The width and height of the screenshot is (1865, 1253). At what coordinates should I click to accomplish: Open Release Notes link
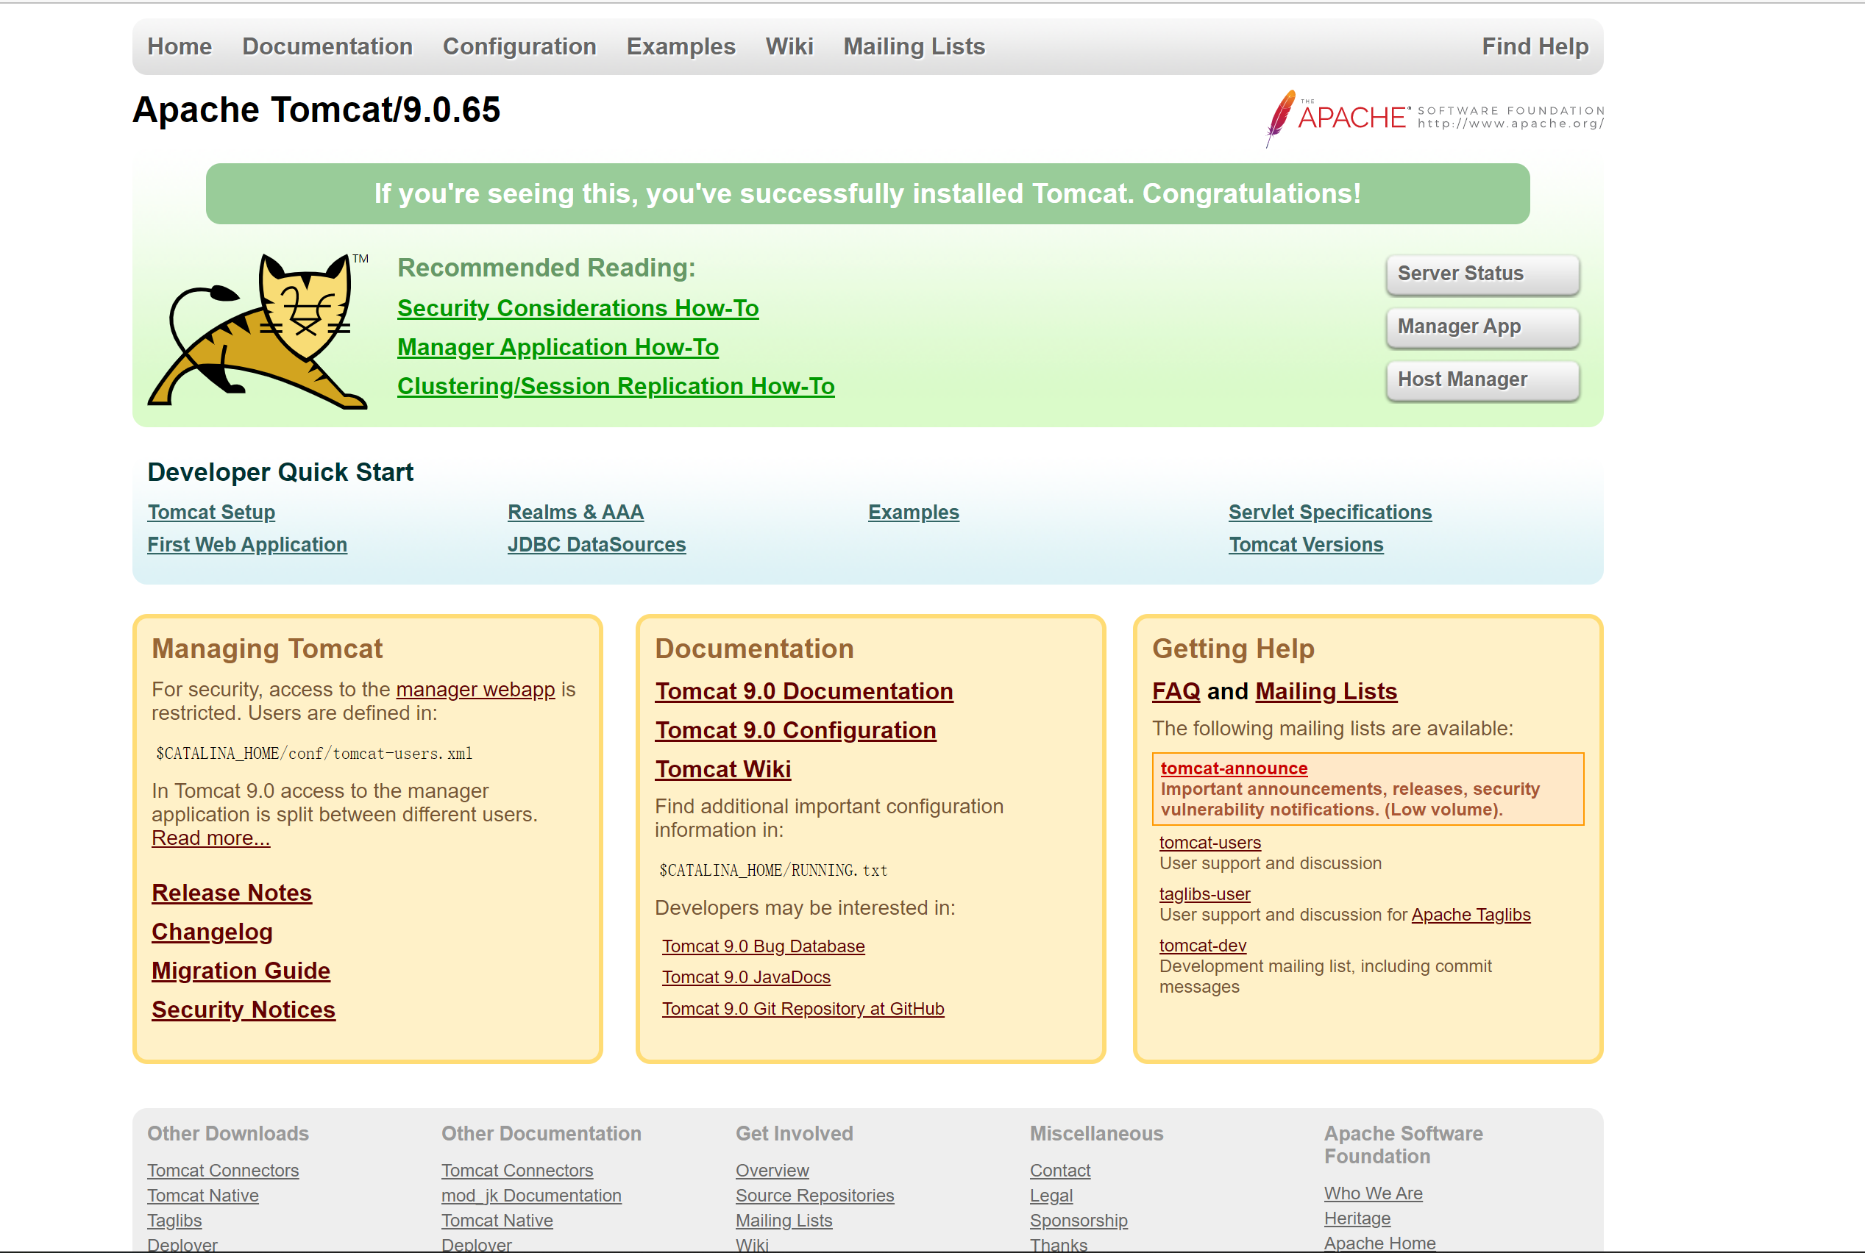tap(232, 893)
